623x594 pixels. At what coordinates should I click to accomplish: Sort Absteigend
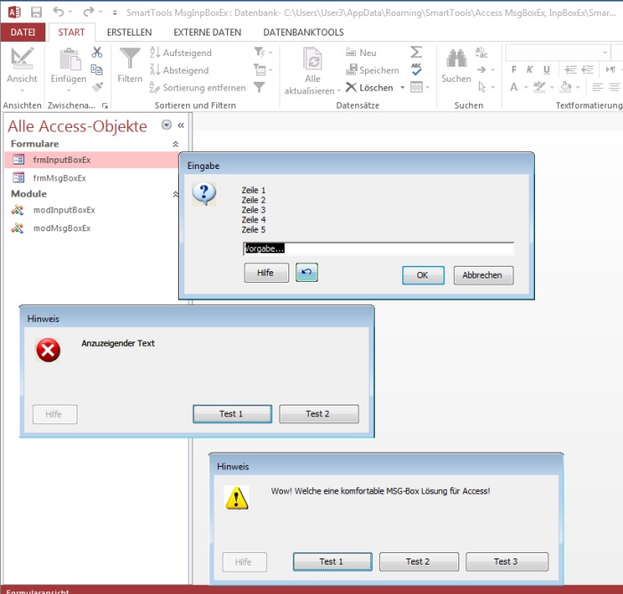(179, 70)
